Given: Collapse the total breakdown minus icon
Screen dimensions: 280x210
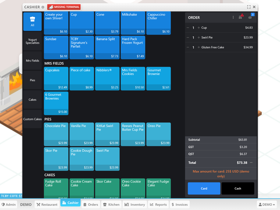Looking at the screenshot, I should coord(251,162).
